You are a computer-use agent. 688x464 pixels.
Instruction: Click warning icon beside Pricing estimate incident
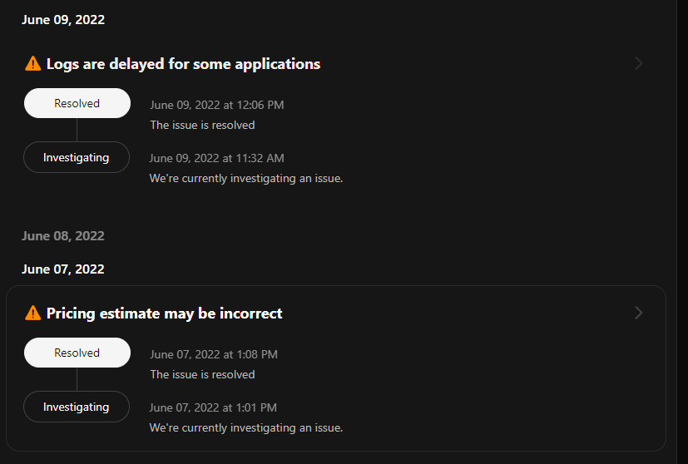(33, 313)
